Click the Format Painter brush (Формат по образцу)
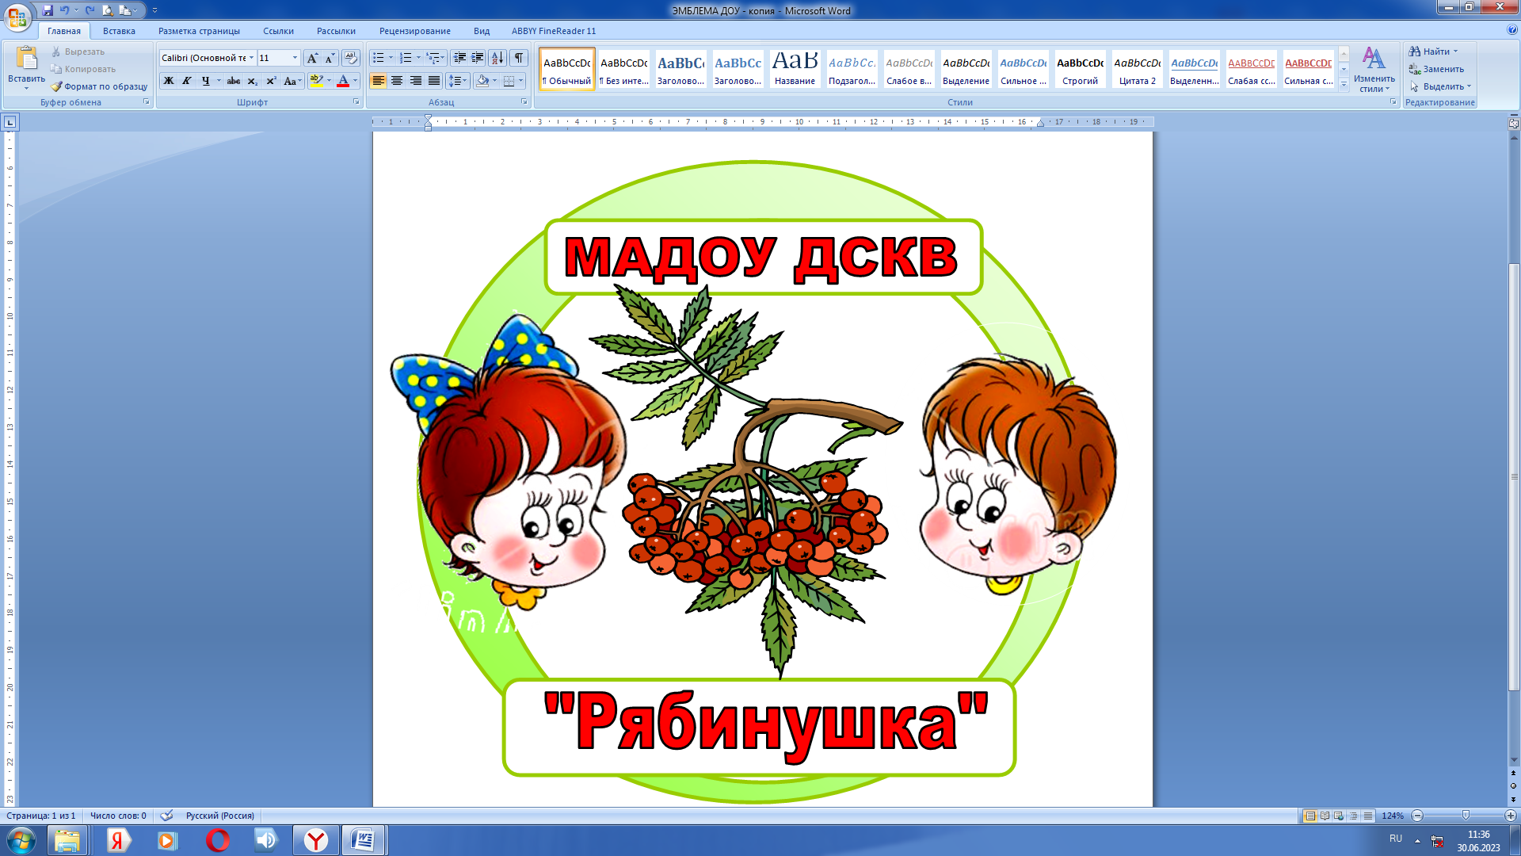 point(99,86)
